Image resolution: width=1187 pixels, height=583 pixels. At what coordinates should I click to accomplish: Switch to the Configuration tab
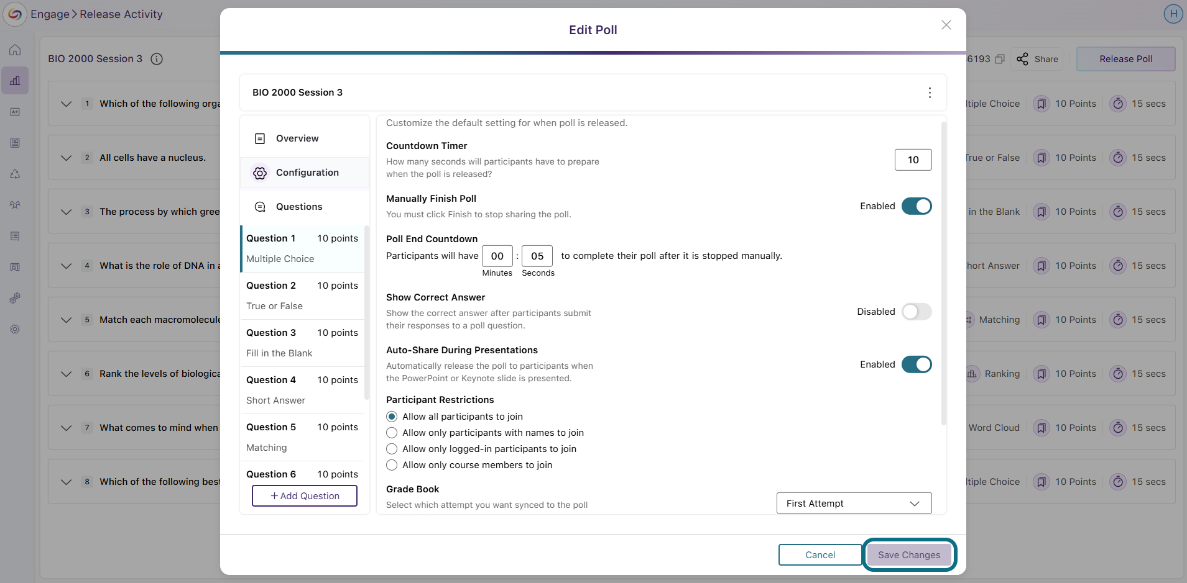click(305, 173)
